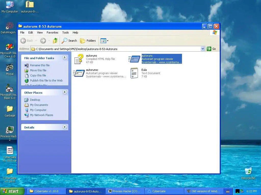
Task: Open the Favorites menu
Action: coord(53,32)
